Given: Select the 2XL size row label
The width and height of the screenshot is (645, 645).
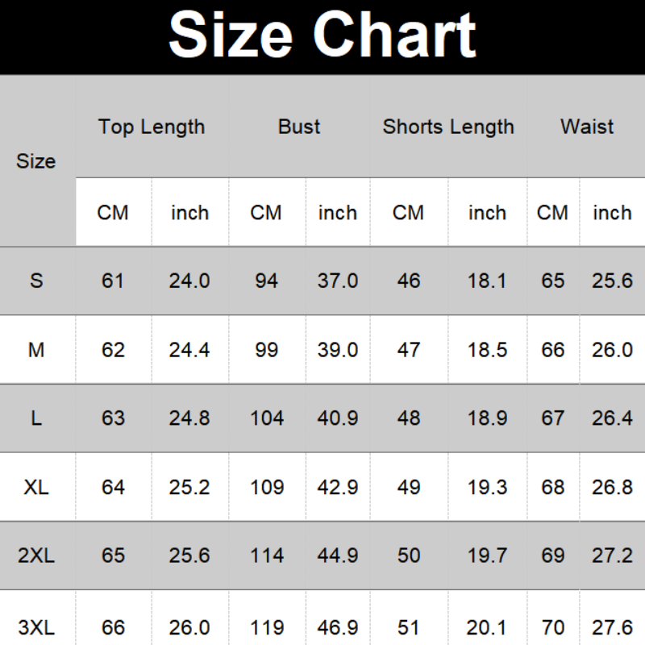Looking at the screenshot, I should click(x=36, y=556).
